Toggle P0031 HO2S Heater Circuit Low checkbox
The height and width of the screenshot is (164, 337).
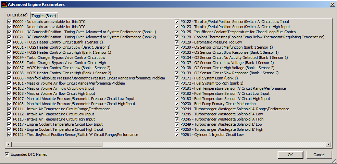[9, 47]
